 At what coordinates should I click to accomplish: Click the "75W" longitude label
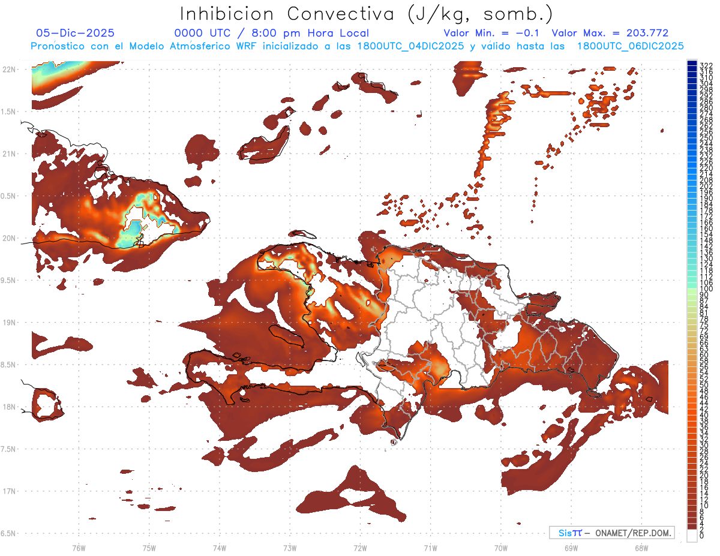[x=149, y=548]
